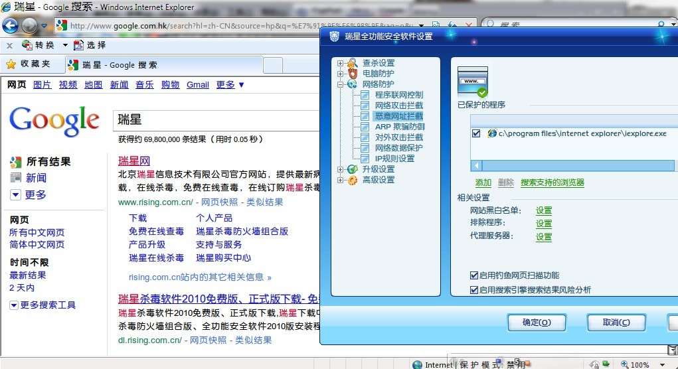The image size is (678, 369).
Task: Click the 取消(C) button
Action: point(616,323)
